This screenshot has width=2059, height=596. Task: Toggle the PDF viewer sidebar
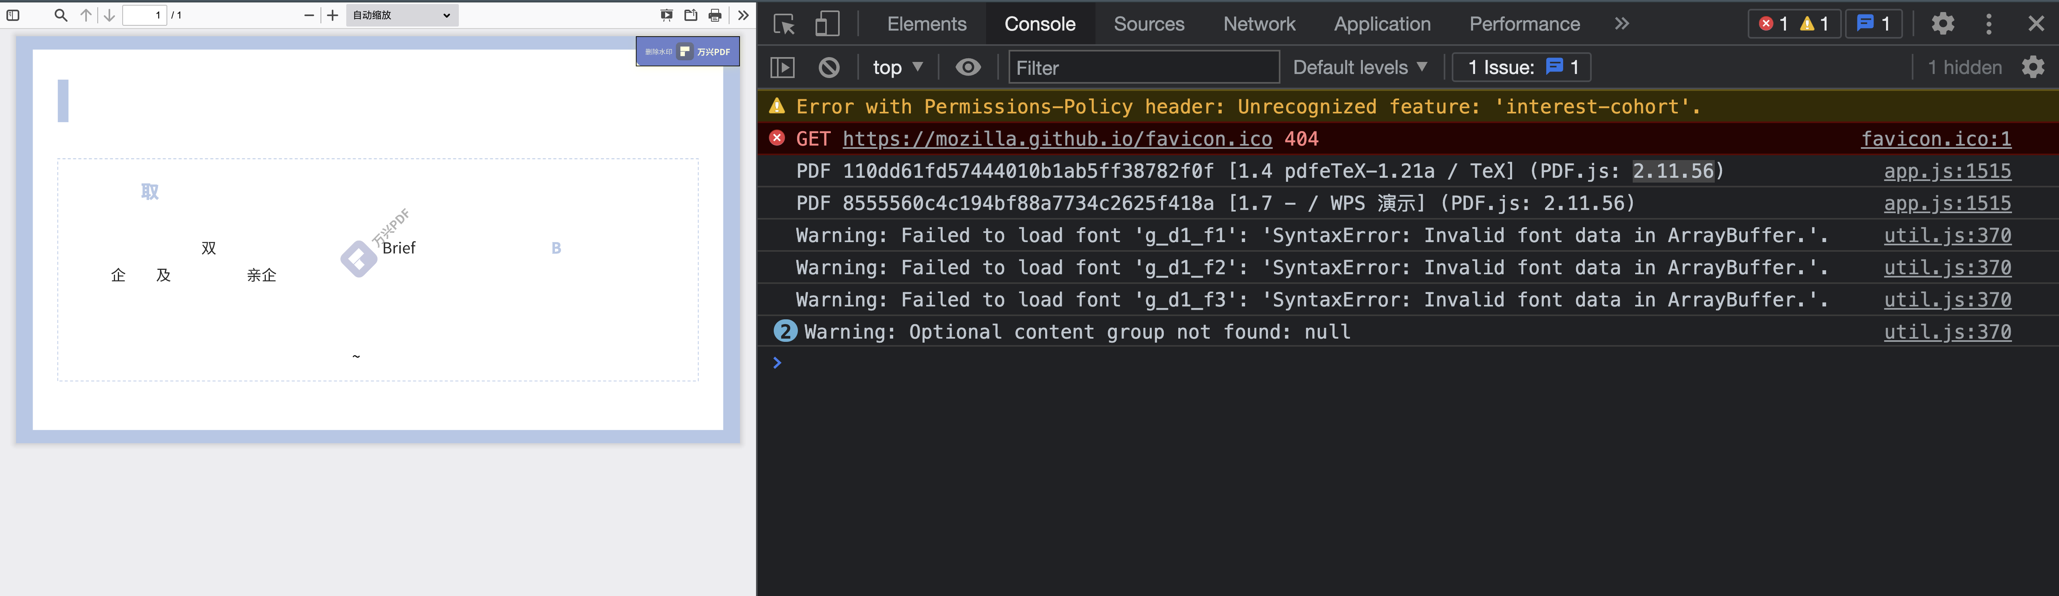[13, 15]
